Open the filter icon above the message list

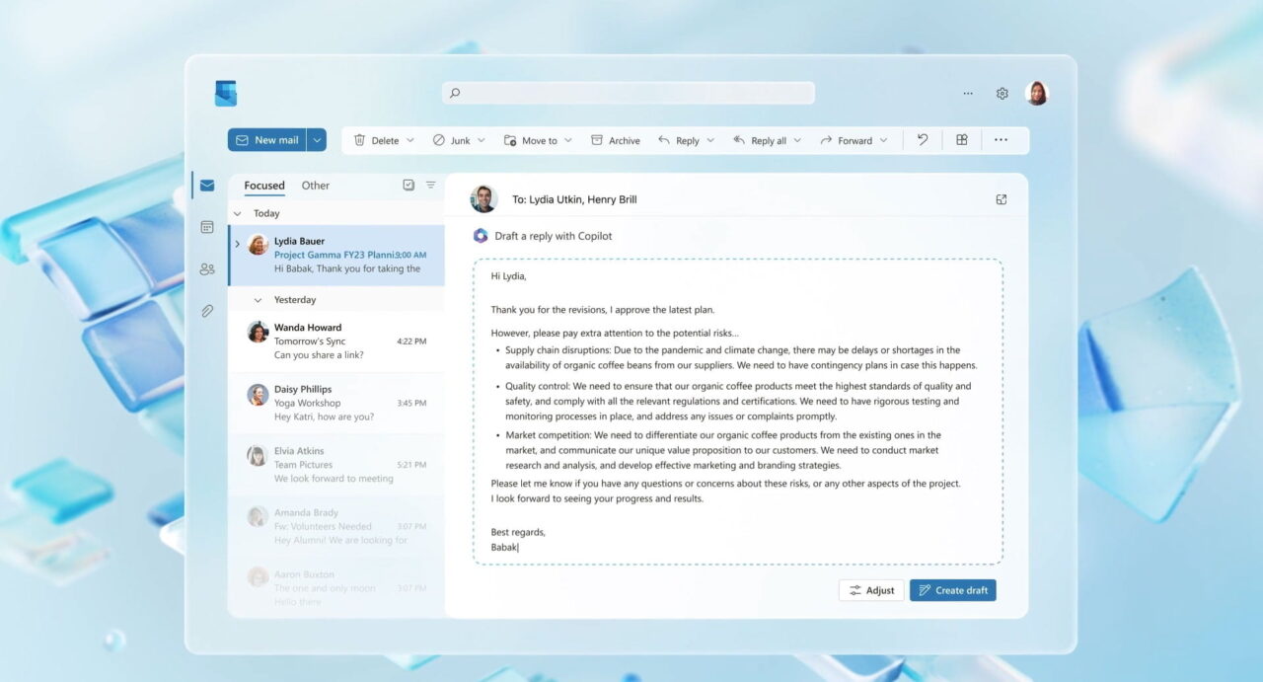[430, 185]
